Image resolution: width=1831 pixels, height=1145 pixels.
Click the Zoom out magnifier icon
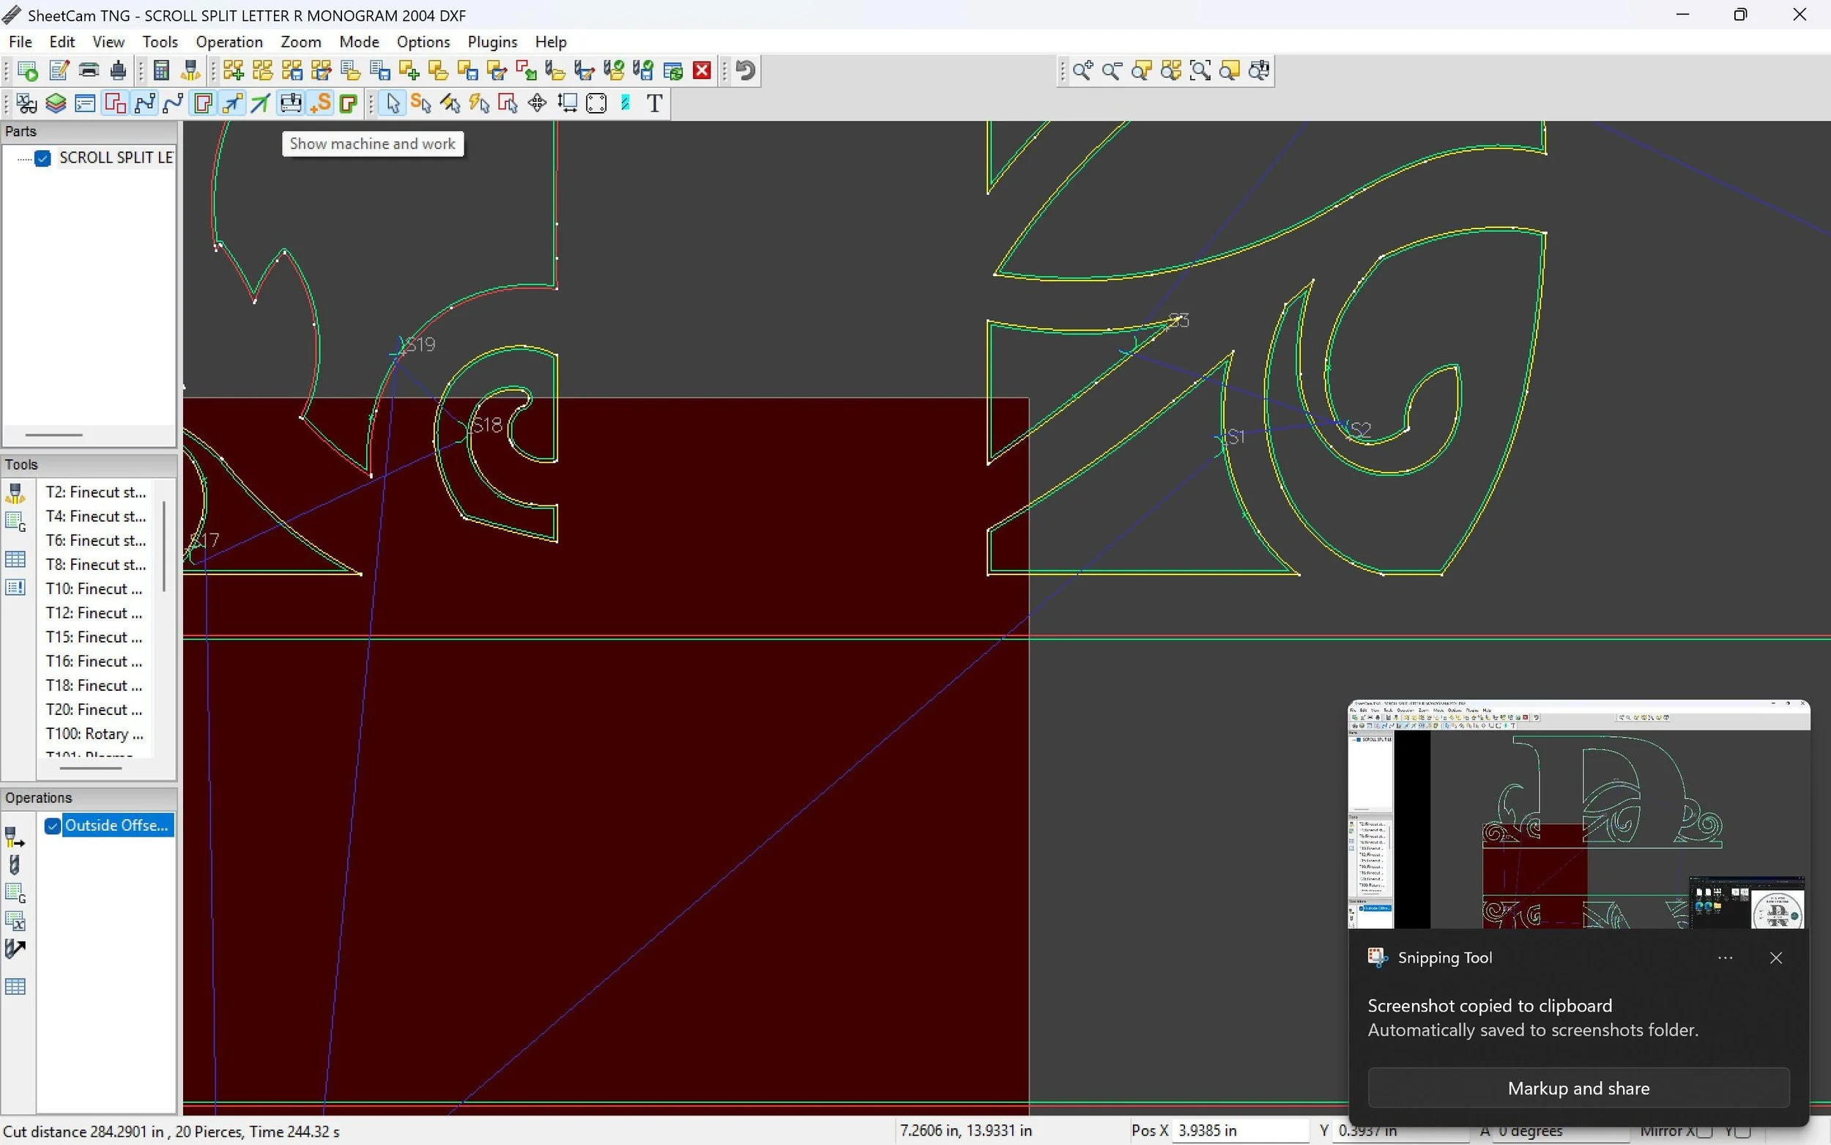coord(1112,70)
